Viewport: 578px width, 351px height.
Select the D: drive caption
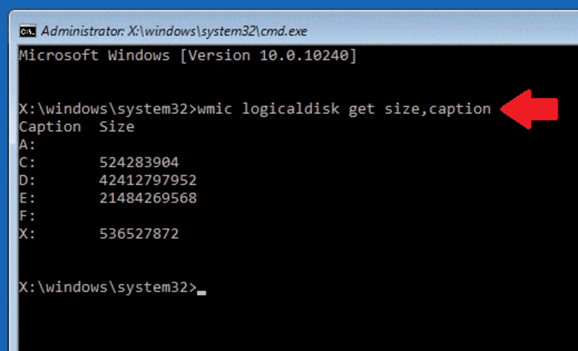click(x=27, y=181)
